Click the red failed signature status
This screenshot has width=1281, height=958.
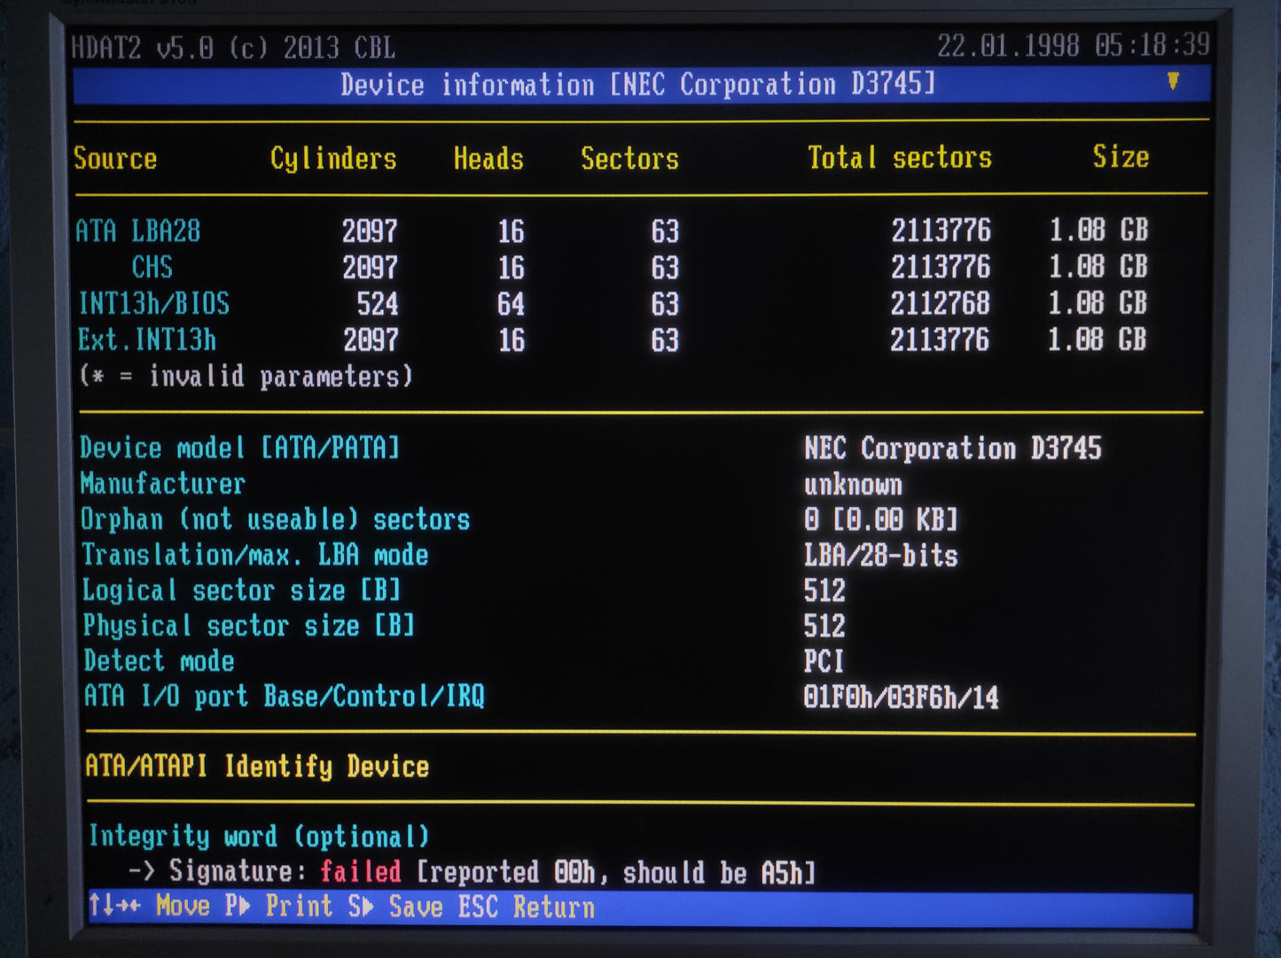point(360,872)
